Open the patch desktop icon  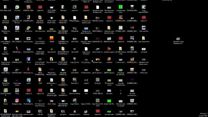[29, 80]
